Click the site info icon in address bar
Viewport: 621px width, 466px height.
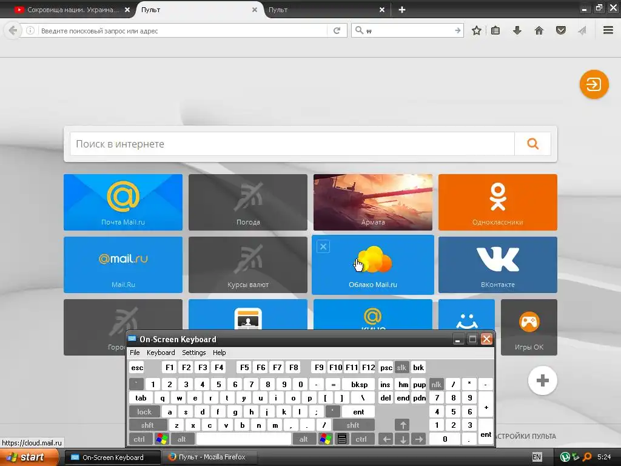[30, 30]
